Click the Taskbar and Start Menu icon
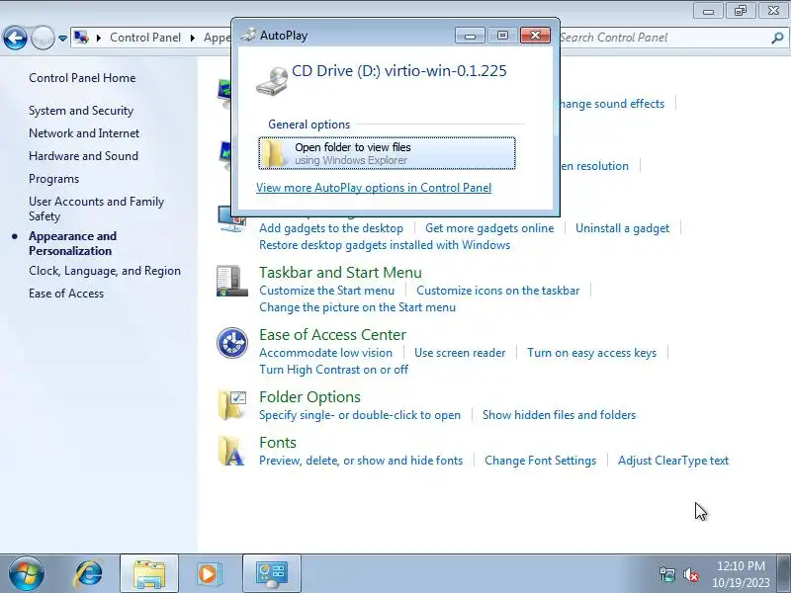 pos(232,281)
